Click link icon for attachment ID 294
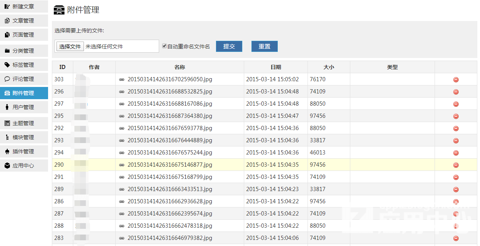Screen dimensions: 480x246 tap(122, 153)
